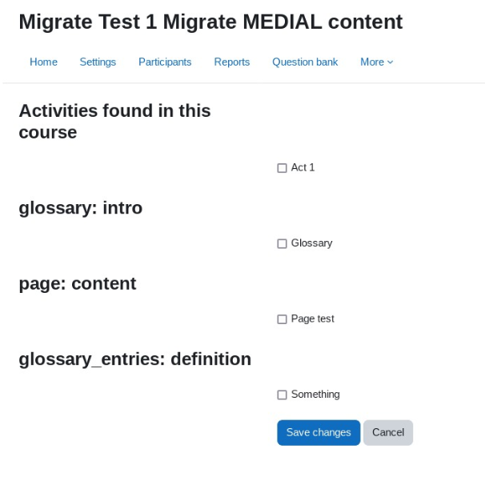
Task: Click the Migrate MEDIAL content page title
Action: [210, 22]
